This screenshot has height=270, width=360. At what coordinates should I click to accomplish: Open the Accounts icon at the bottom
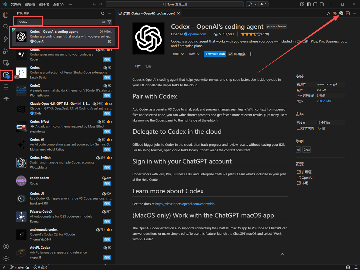[6, 246]
